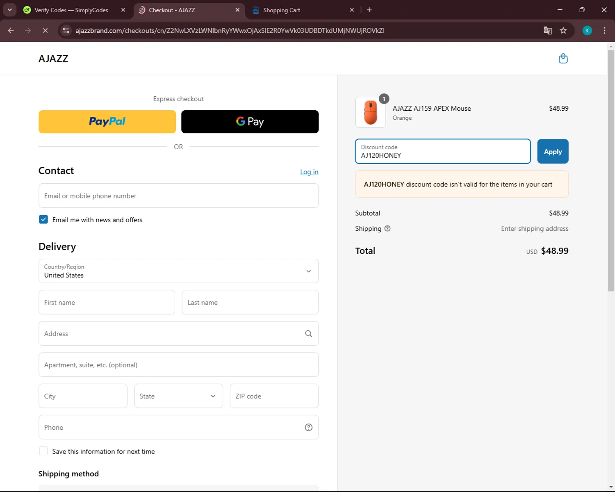Open the Chrome three-dot menu
The width and height of the screenshot is (615, 492).
click(604, 30)
